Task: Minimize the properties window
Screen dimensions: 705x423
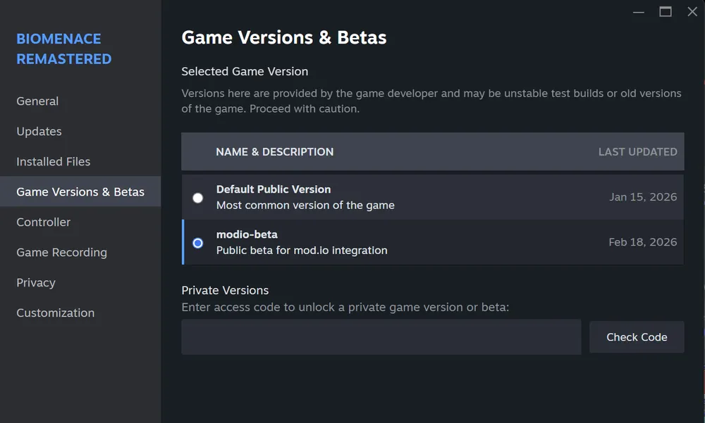Action: (x=639, y=12)
